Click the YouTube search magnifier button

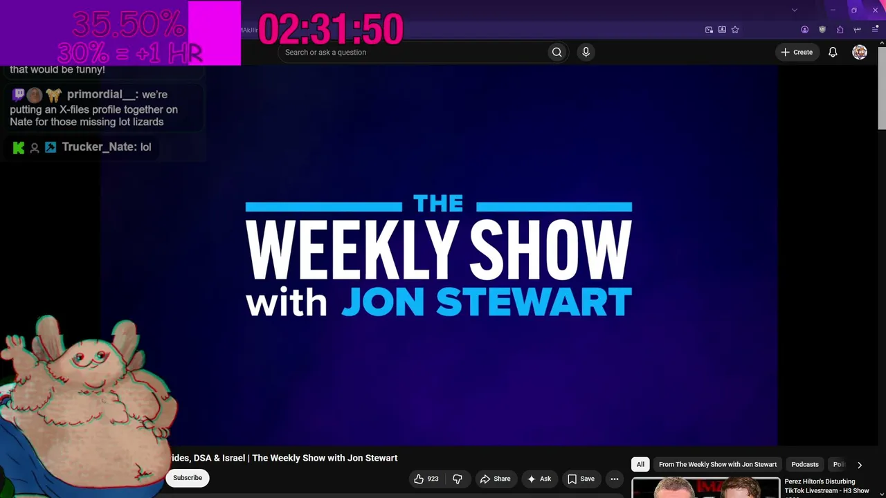(557, 53)
